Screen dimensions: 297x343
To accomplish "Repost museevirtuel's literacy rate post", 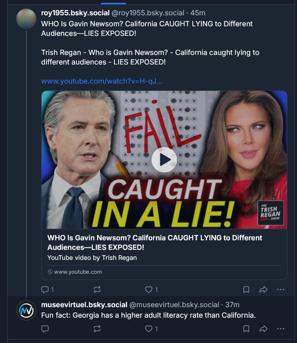I will (x=97, y=329).
